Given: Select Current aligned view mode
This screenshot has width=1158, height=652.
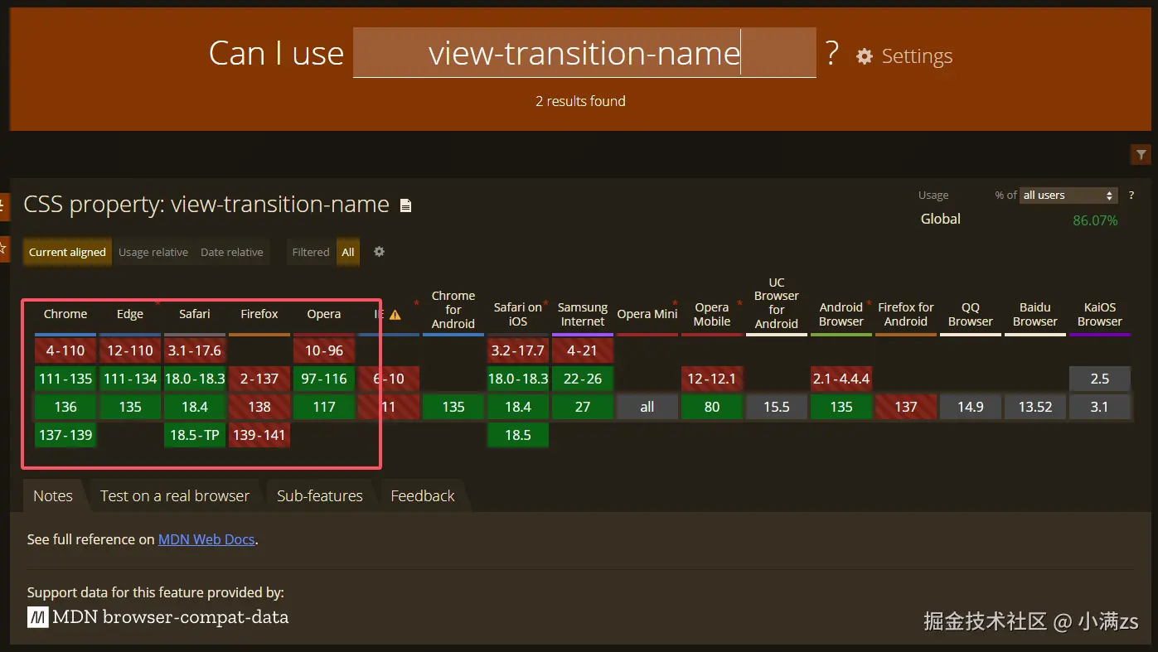Looking at the screenshot, I should [x=67, y=252].
